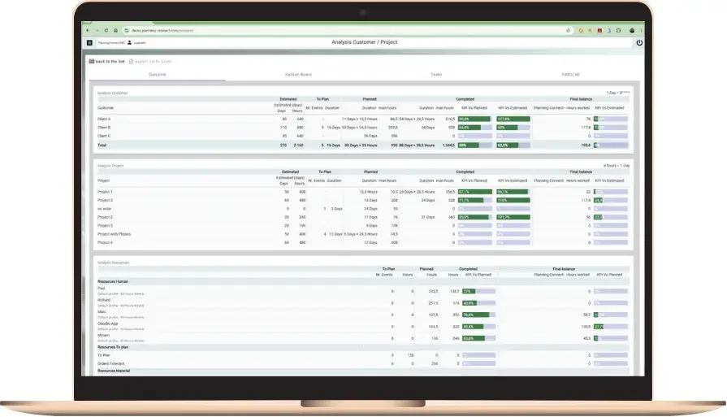The width and height of the screenshot is (727, 417).
Task: Select the Project 4 row
Action: (x=362, y=242)
